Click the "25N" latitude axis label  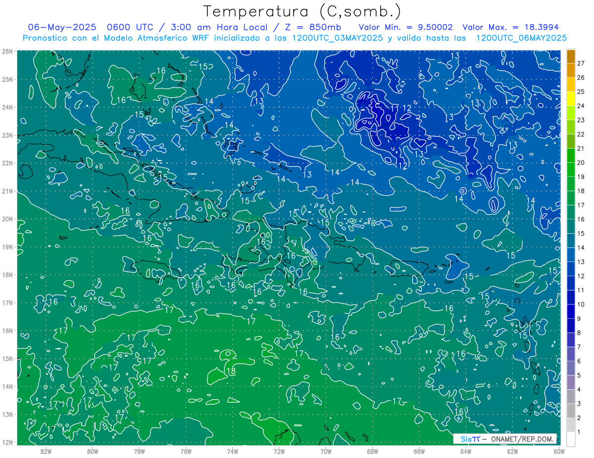pyautogui.click(x=7, y=79)
